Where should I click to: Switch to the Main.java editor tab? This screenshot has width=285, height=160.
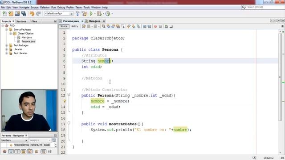(x=94, y=21)
